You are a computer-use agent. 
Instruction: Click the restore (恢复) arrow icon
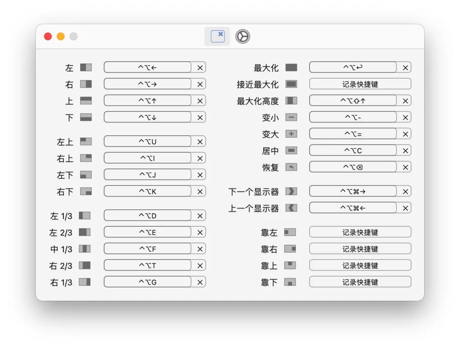[x=291, y=167]
